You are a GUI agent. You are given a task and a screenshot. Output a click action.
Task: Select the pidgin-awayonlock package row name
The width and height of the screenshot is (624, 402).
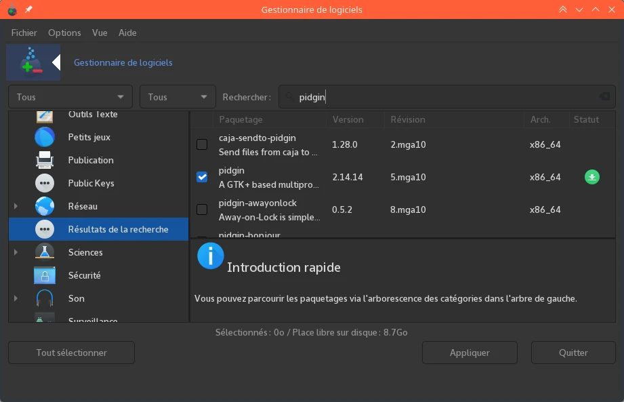tap(257, 203)
